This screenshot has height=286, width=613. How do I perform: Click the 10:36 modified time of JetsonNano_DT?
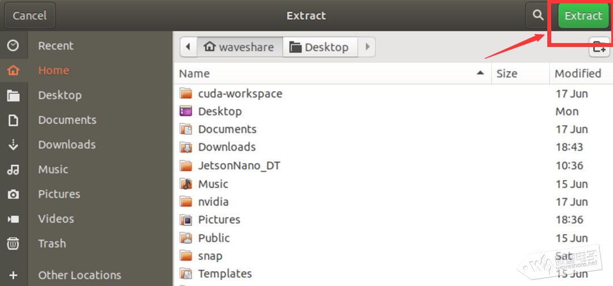(569, 166)
